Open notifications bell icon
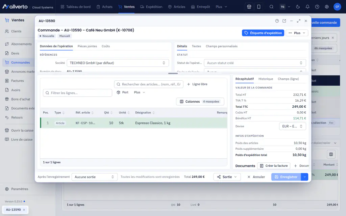346x216 pixels. (307, 7)
